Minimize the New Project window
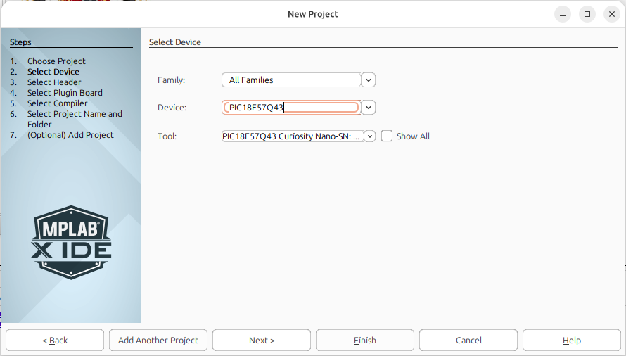The height and width of the screenshot is (356, 626). pyautogui.click(x=563, y=14)
